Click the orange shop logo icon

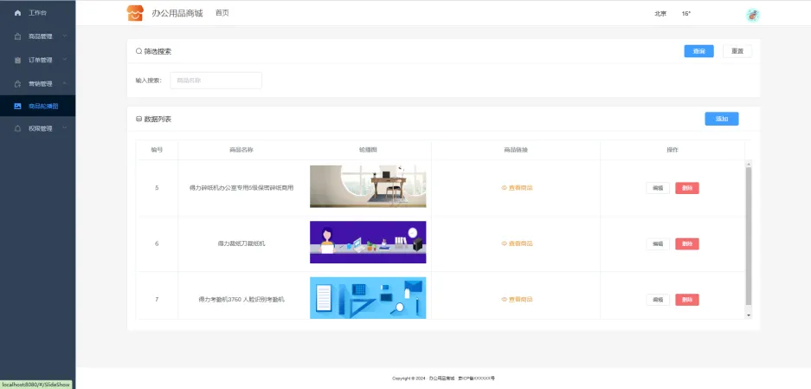[x=135, y=13]
